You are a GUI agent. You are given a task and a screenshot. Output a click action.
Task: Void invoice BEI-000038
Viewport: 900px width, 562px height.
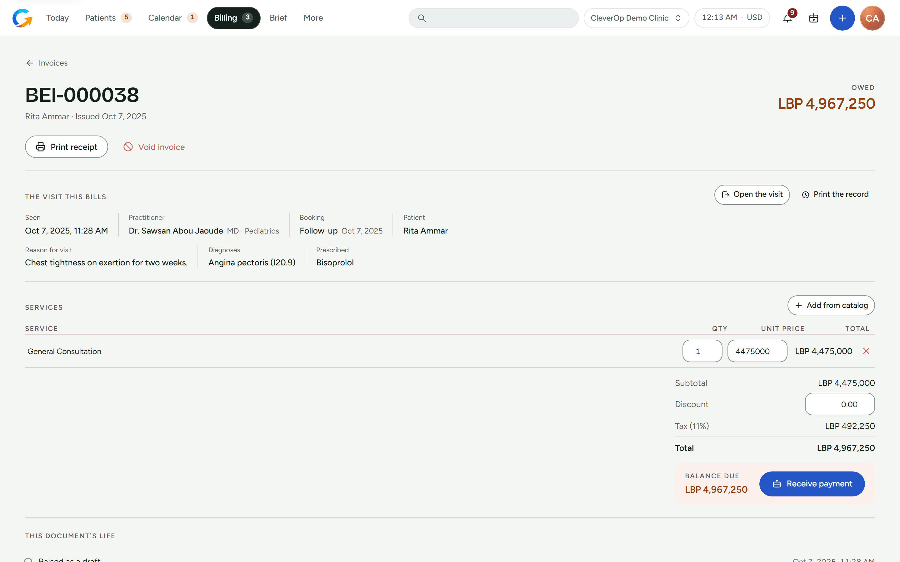[154, 147]
